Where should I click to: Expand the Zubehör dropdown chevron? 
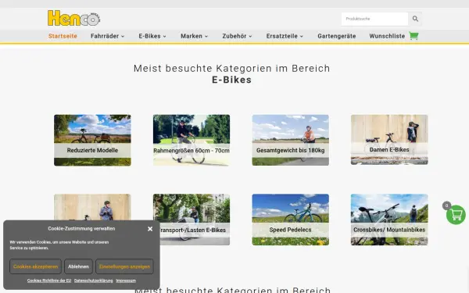click(x=250, y=37)
